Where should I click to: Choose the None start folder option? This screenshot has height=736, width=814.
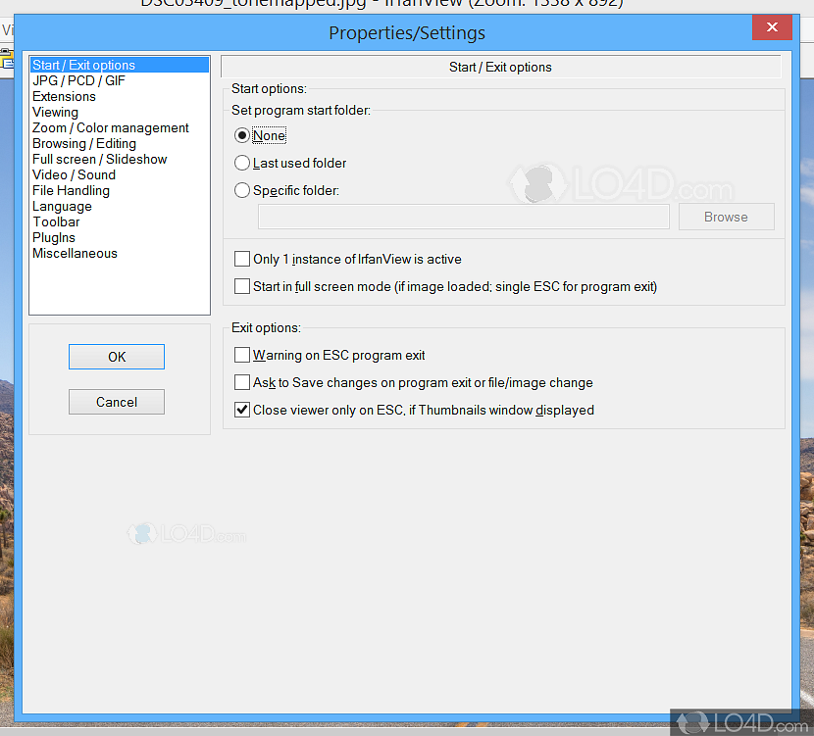pos(242,135)
